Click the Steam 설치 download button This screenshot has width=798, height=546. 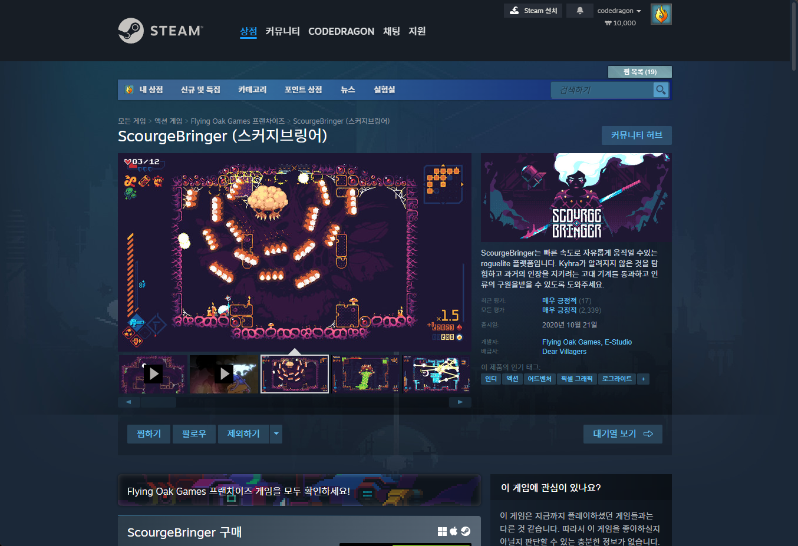533,11
